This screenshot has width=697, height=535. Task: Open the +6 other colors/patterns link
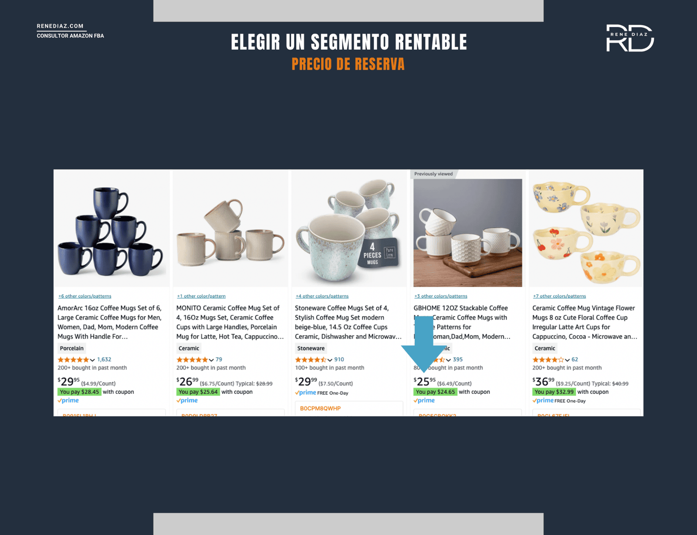pyautogui.click(x=85, y=296)
